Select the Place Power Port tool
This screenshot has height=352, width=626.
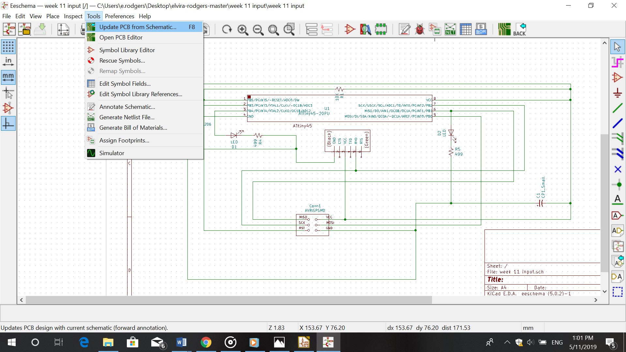[617, 93]
